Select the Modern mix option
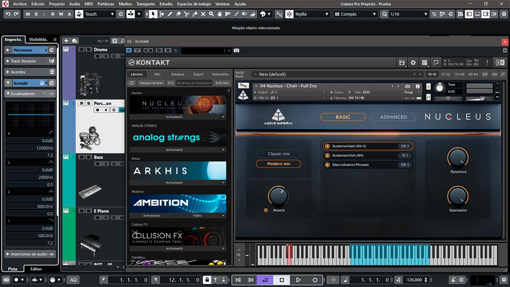Viewport: 510px width, 287px height. tap(278, 164)
